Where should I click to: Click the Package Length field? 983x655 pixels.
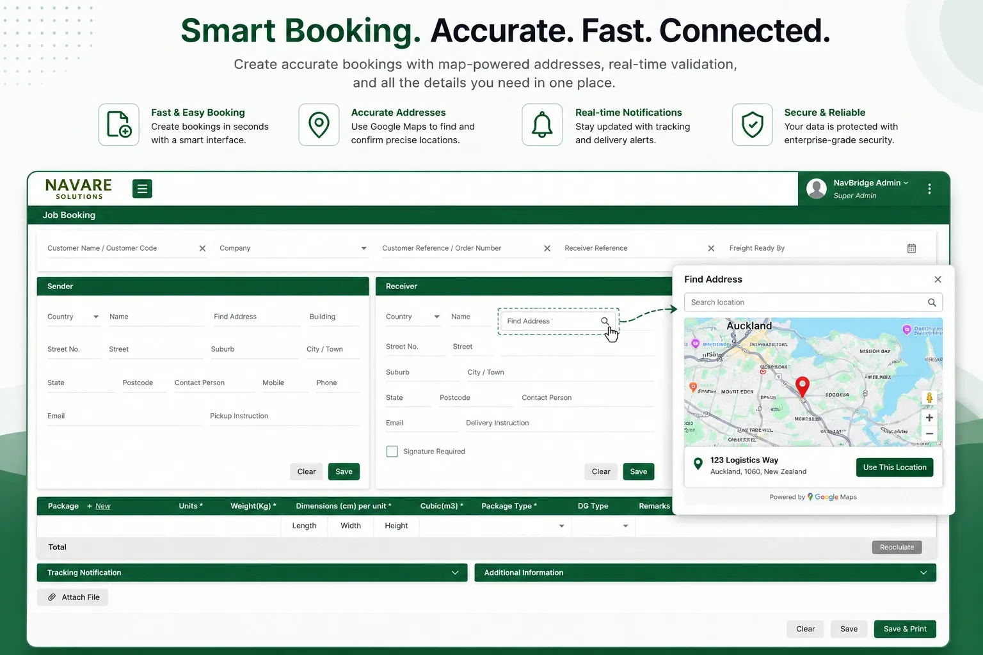click(304, 526)
